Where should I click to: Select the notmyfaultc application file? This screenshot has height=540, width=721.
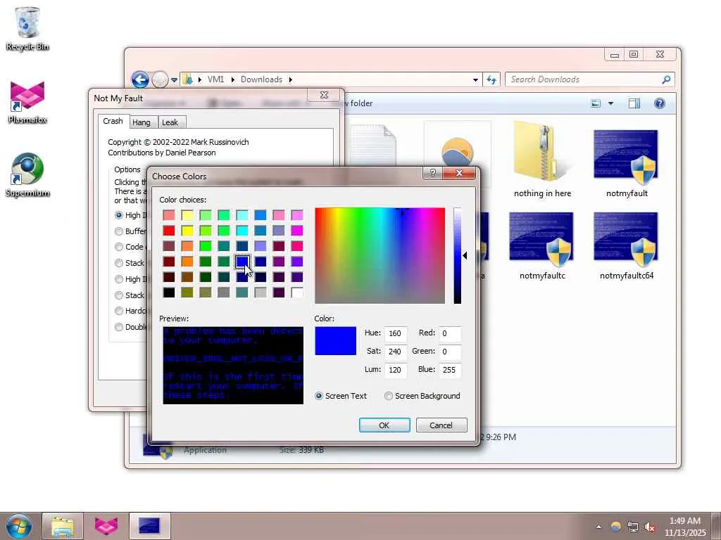point(542,245)
